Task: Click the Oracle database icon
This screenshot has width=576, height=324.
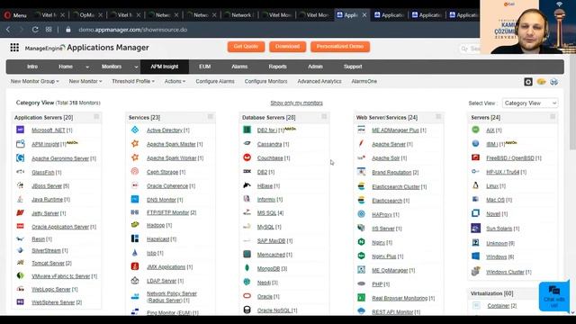Action: 247,296
